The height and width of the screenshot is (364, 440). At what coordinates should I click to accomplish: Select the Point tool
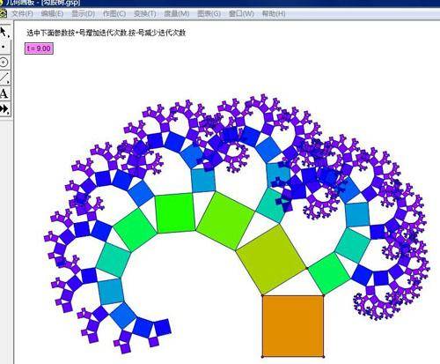(4, 47)
